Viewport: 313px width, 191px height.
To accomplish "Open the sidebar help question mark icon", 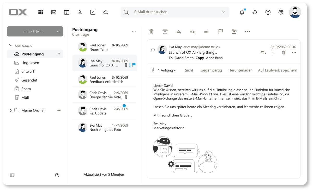I will coord(57,175).
